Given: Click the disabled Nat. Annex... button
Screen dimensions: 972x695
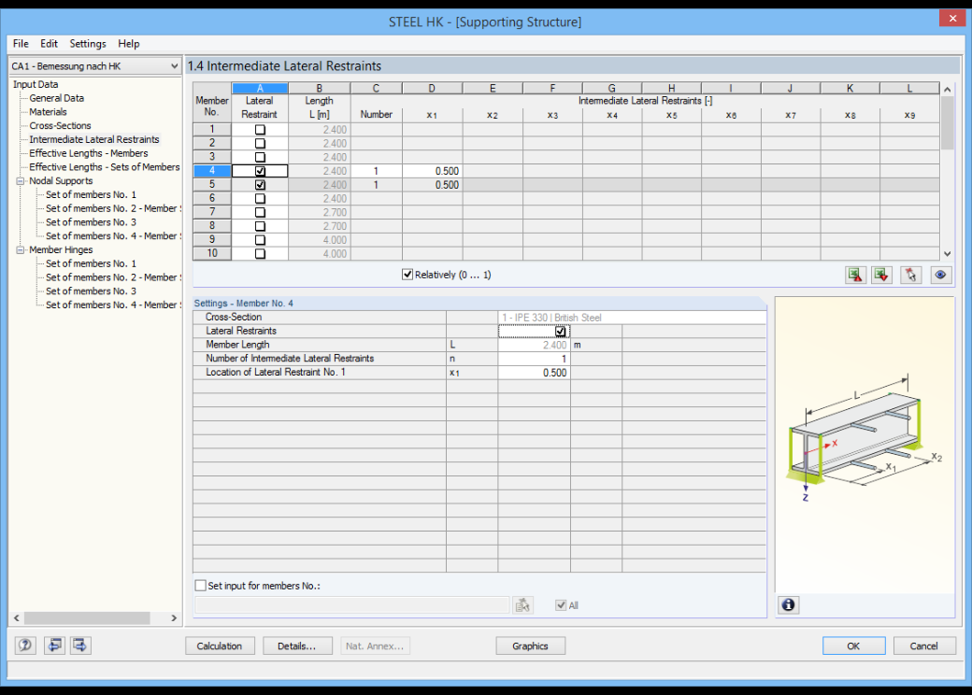Looking at the screenshot, I should click(x=375, y=646).
